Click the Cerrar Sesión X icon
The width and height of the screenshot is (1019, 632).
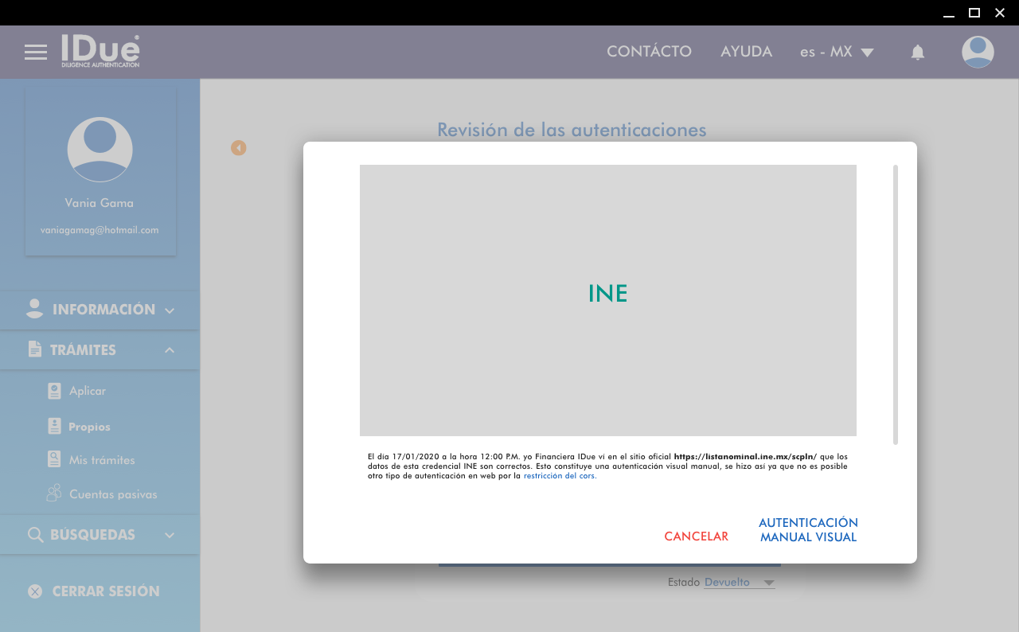tap(35, 591)
